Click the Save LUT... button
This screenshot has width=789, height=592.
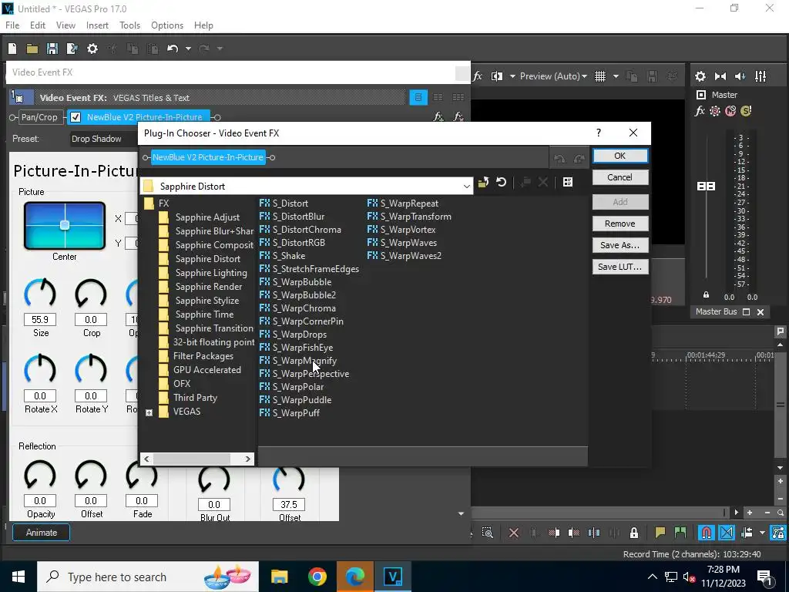[620, 267]
